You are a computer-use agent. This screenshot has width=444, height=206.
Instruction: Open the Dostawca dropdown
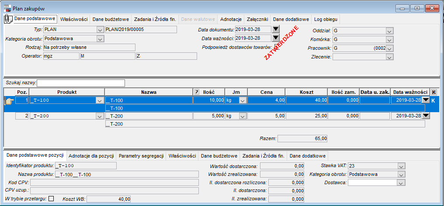pos(402,183)
